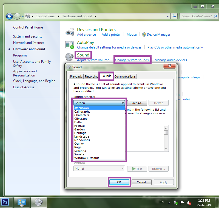The height and width of the screenshot is (208, 219).
Task: Open Clock, Language, and Region
Action: [x=34, y=81]
